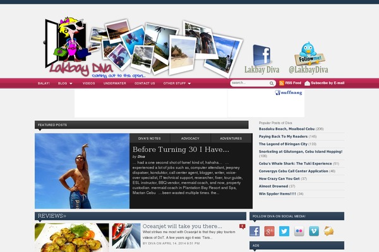379x252 pixels.
Task: Open 'How Crazy Can You Get' post
Action: tap(279, 179)
